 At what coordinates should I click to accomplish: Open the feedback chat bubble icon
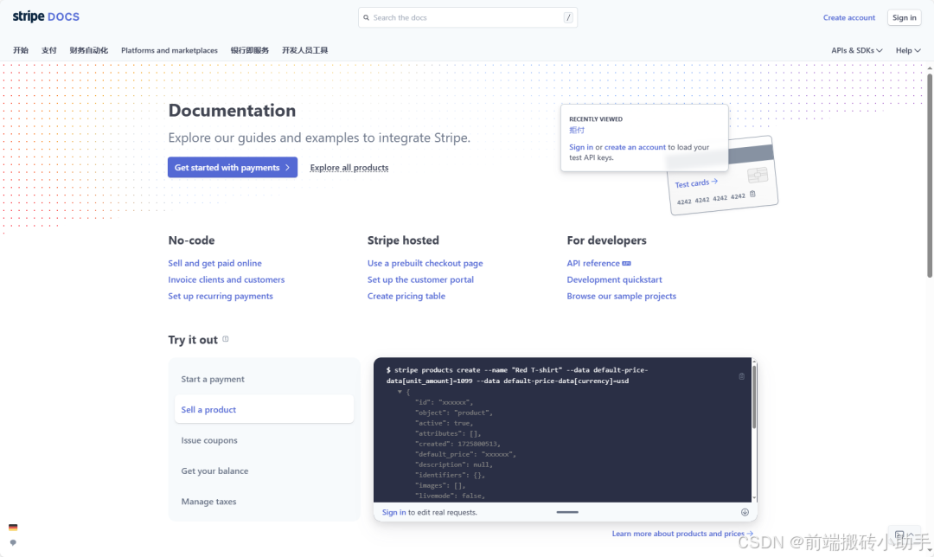point(13,542)
